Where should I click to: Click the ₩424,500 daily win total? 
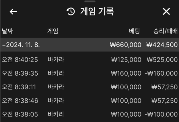162,45
